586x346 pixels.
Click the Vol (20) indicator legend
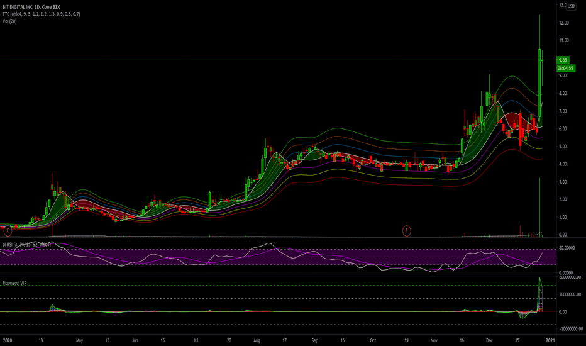tap(9, 21)
